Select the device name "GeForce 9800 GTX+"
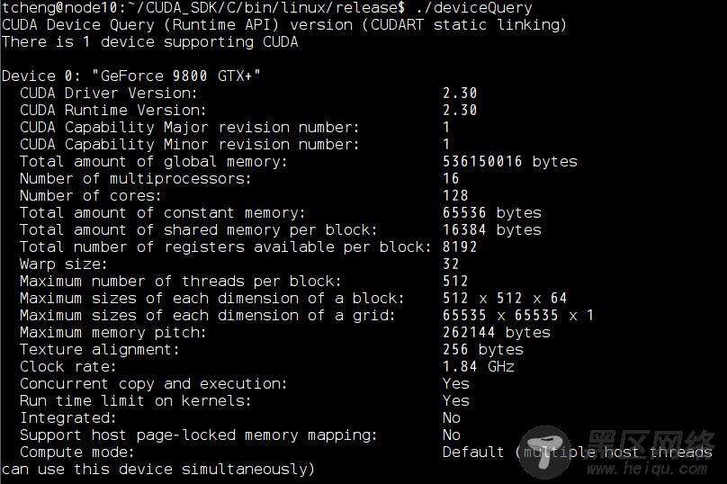Viewport: 727px width, 484px height. click(176, 76)
